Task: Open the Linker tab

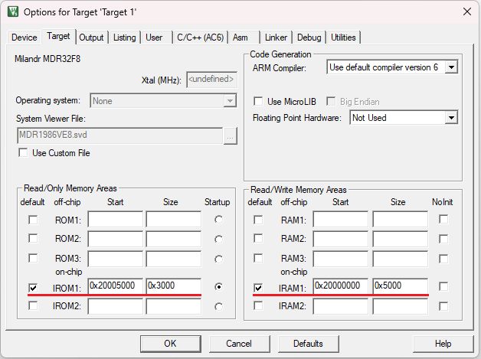Action: click(276, 38)
